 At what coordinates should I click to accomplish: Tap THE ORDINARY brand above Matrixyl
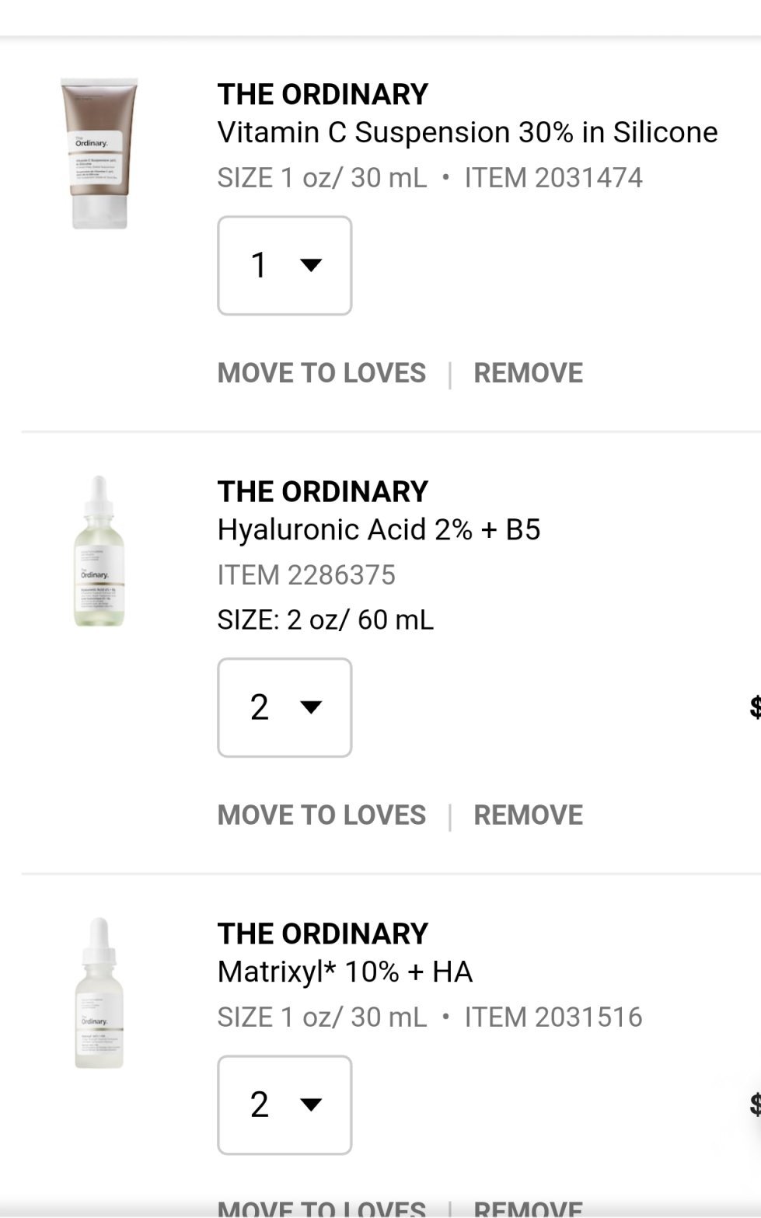pos(323,934)
